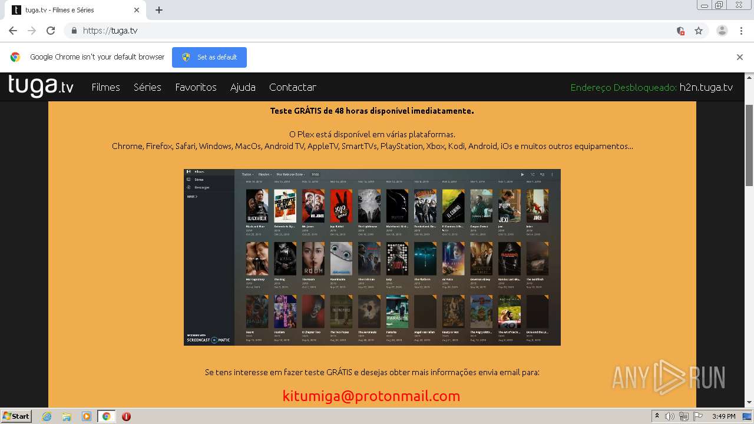Open a new tab with the plus button

[159, 10]
